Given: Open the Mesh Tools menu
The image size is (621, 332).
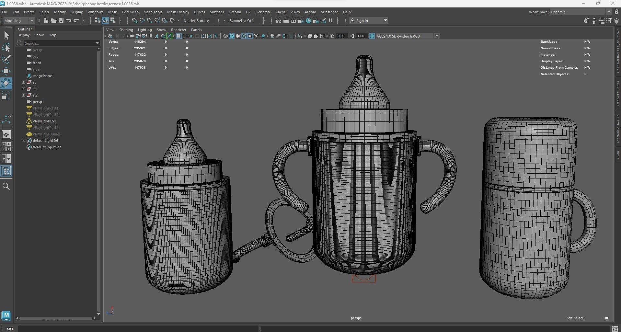Looking at the screenshot, I should [x=153, y=12].
